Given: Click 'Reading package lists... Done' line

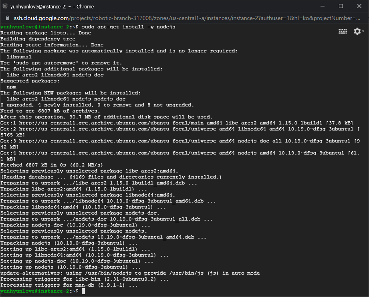Looking at the screenshot, I should (46, 33).
